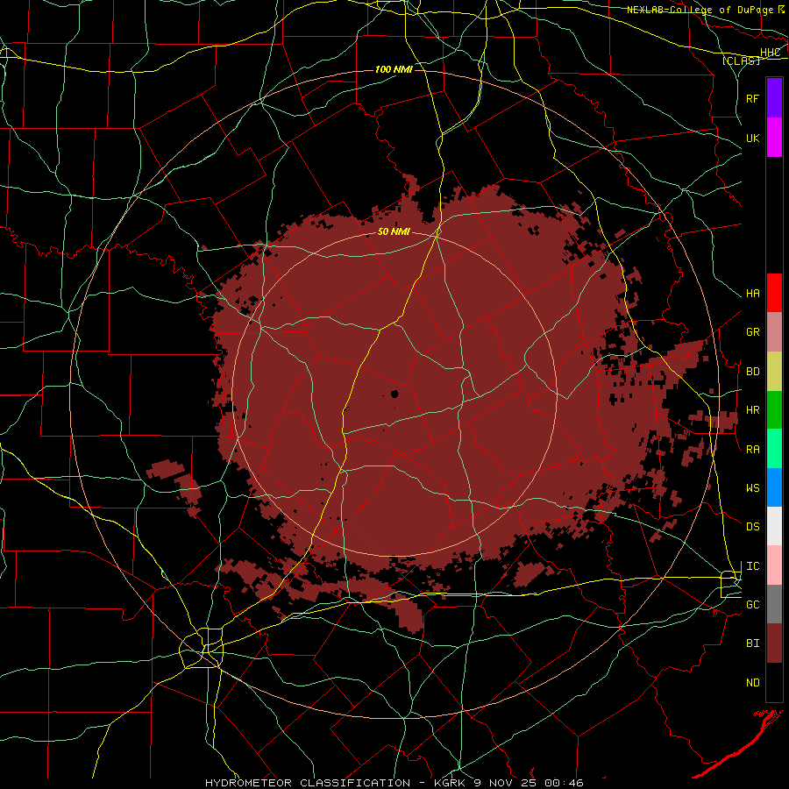Click the 100 NMI range ring label

[394, 69]
